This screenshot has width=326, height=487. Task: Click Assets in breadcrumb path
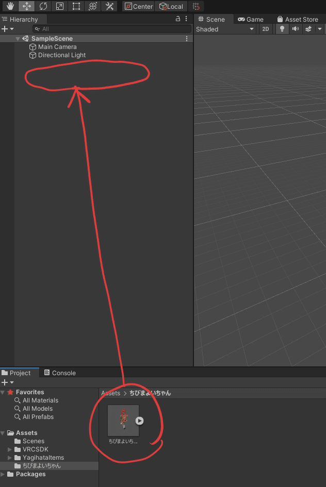pyautogui.click(x=110, y=393)
